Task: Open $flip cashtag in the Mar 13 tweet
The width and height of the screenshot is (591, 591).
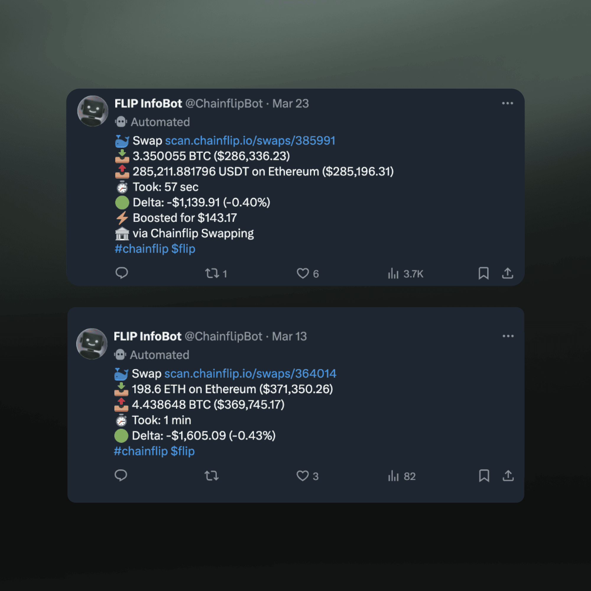Action: click(183, 451)
